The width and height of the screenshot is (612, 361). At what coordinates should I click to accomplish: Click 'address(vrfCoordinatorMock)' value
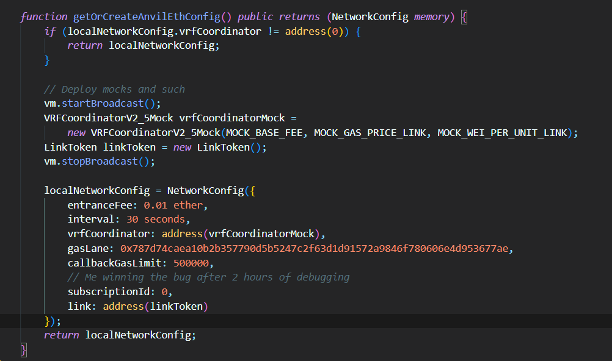pos(241,234)
